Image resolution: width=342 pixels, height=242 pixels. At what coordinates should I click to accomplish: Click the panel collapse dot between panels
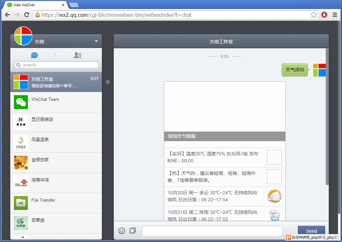108,82
